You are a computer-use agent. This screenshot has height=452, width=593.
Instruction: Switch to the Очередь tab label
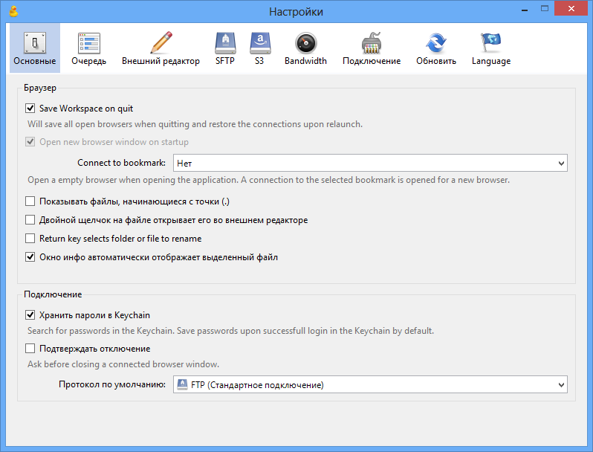click(89, 61)
